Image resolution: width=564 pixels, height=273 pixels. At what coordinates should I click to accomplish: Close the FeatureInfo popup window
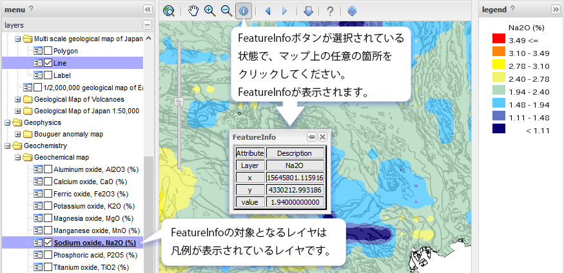pos(322,137)
